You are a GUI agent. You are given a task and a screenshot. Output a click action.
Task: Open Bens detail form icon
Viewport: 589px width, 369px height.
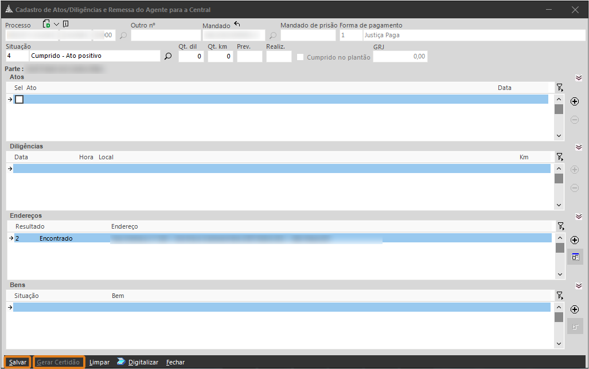click(x=575, y=327)
